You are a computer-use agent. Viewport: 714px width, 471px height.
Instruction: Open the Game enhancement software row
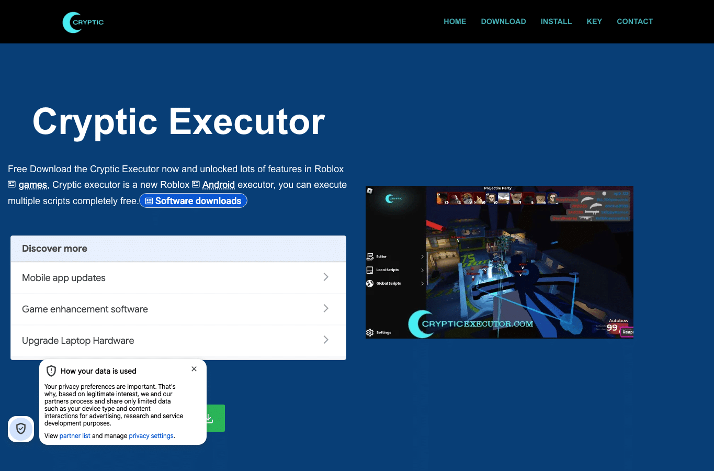[178, 309]
